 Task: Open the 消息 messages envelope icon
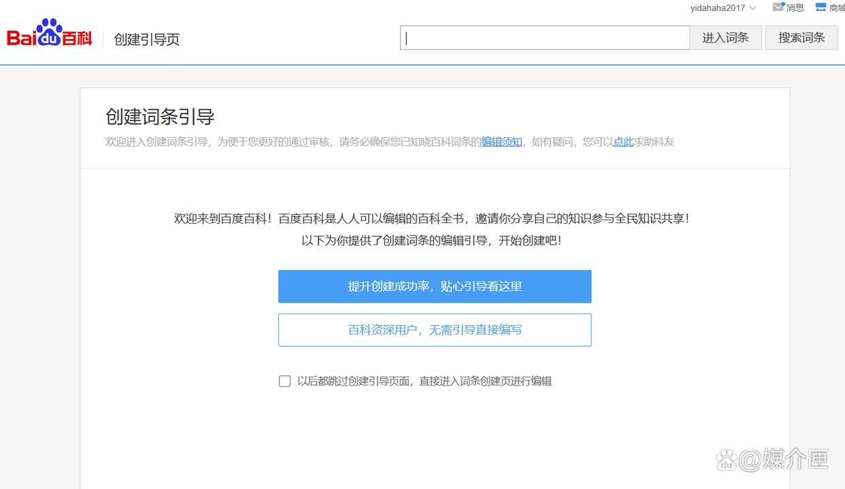778,7
